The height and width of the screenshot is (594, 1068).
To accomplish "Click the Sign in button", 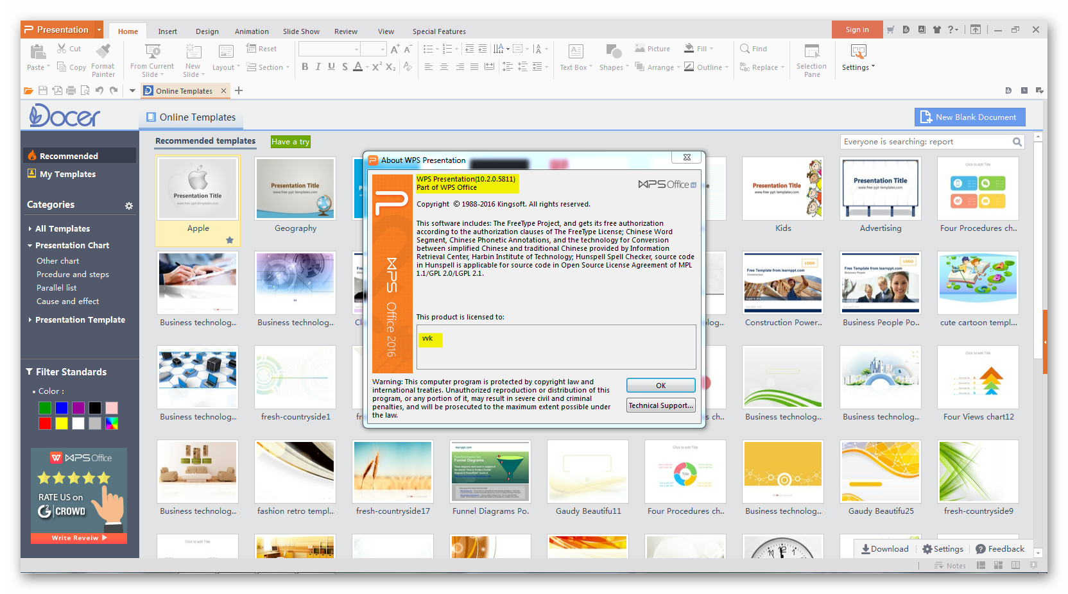I will pyautogui.click(x=857, y=30).
